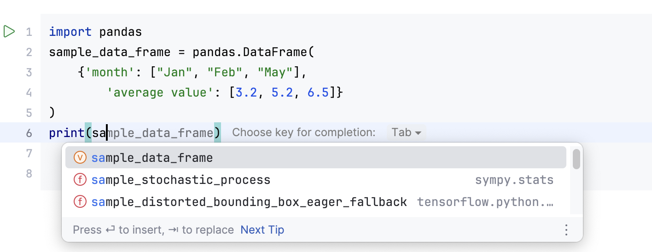This screenshot has width=652, height=252.
Task: Click the 'Choose key for completion' hint text
Action: [304, 133]
